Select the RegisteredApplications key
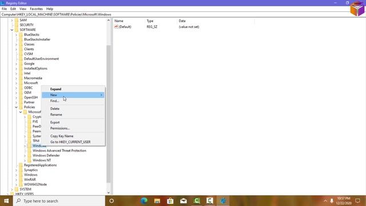This screenshot has width=366, height=206. pyautogui.click(x=40, y=165)
